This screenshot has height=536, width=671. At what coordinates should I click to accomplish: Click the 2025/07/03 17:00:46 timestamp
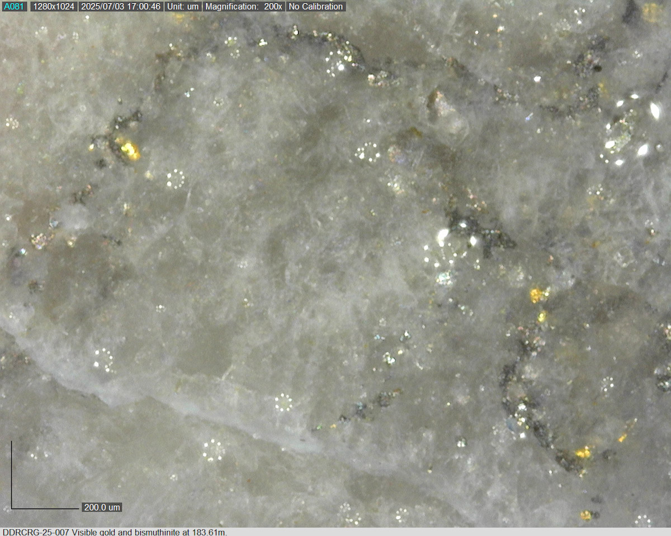pyautogui.click(x=121, y=7)
